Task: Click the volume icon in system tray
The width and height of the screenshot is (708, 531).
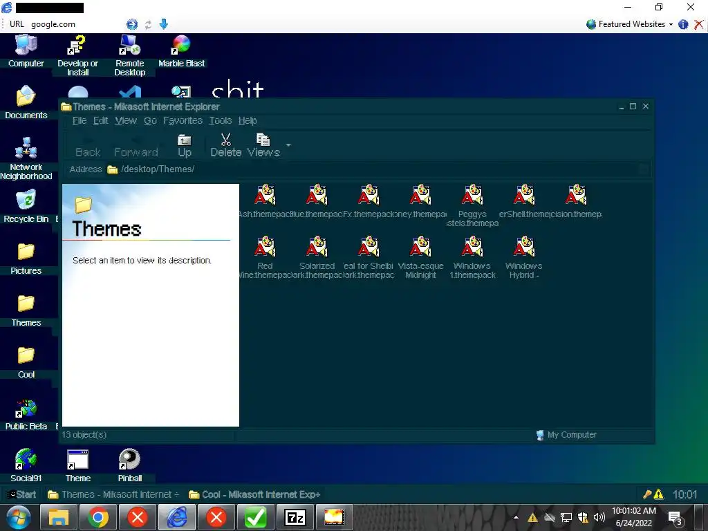Action: (599, 517)
